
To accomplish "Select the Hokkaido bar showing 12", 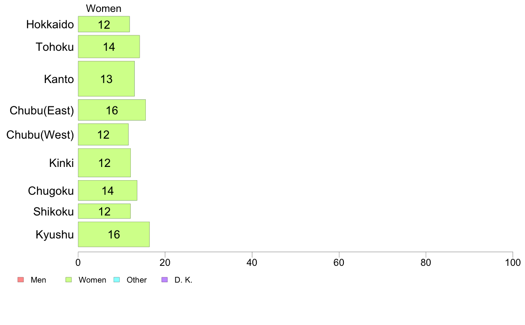I will [x=104, y=24].
